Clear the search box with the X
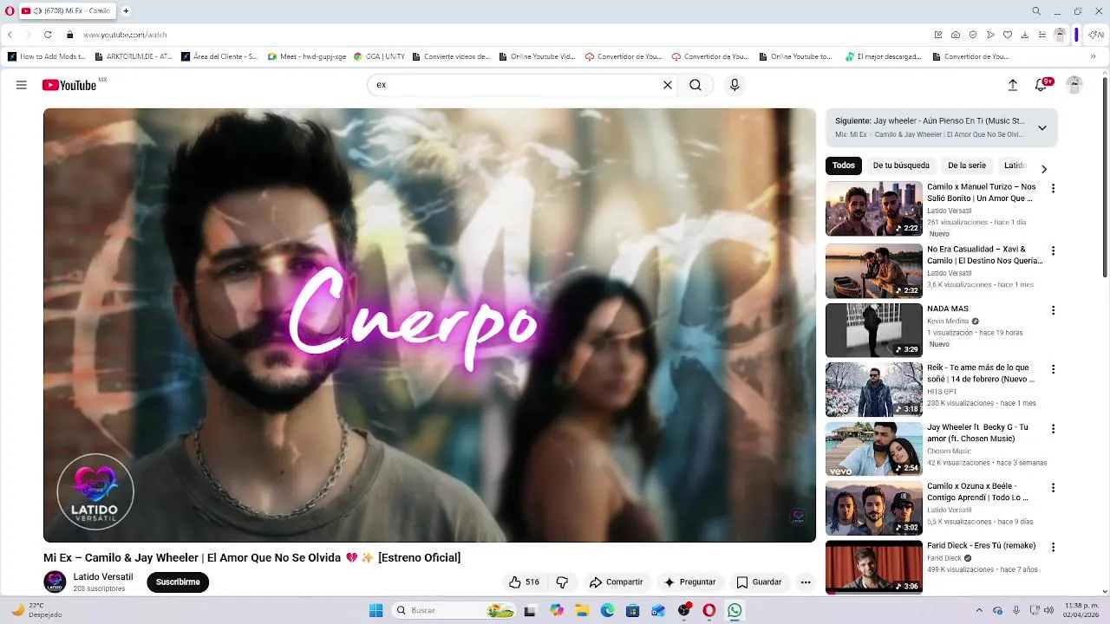Screen dimensions: 1110x624 click(x=668, y=85)
